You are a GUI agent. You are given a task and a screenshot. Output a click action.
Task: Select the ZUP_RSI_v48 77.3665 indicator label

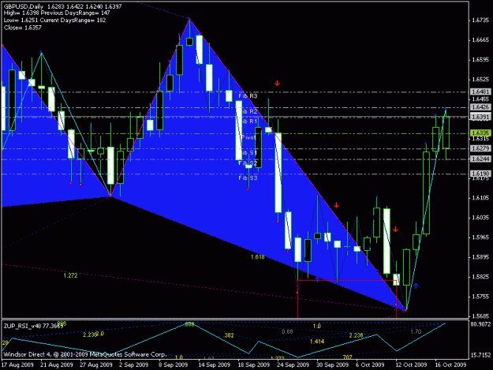tap(33, 327)
